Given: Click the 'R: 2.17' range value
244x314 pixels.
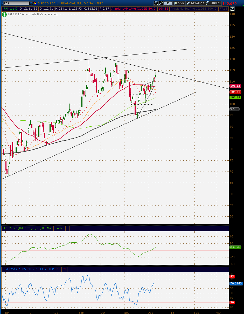Looking at the screenshot, I should pyautogui.click(x=104, y=9).
